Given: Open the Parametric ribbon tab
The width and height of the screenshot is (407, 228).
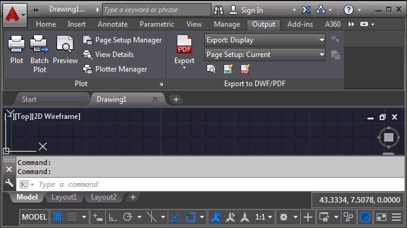Looking at the screenshot, I should pyautogui.click(x=157, y=24).
